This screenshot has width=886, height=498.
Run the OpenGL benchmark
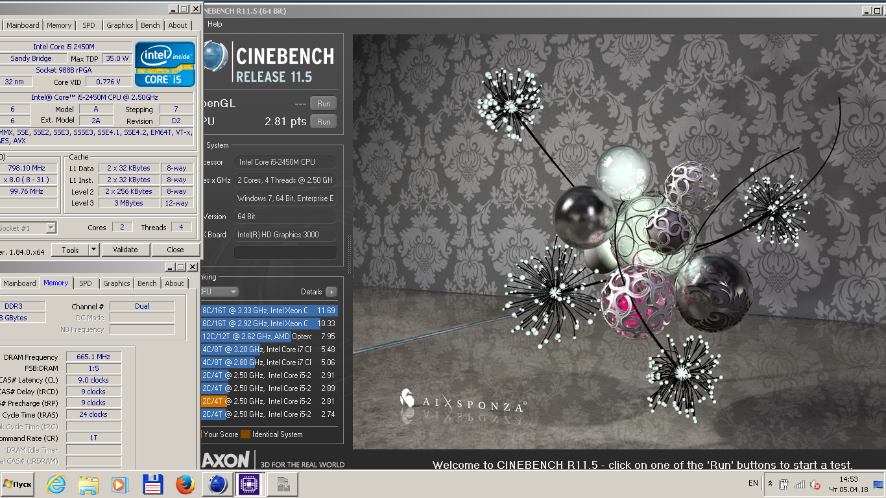(x=324, y=103)
